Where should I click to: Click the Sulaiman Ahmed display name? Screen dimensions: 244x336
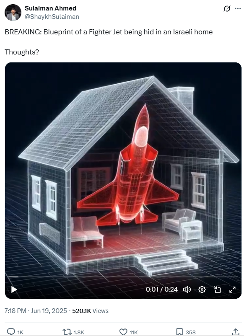point(50,8)
